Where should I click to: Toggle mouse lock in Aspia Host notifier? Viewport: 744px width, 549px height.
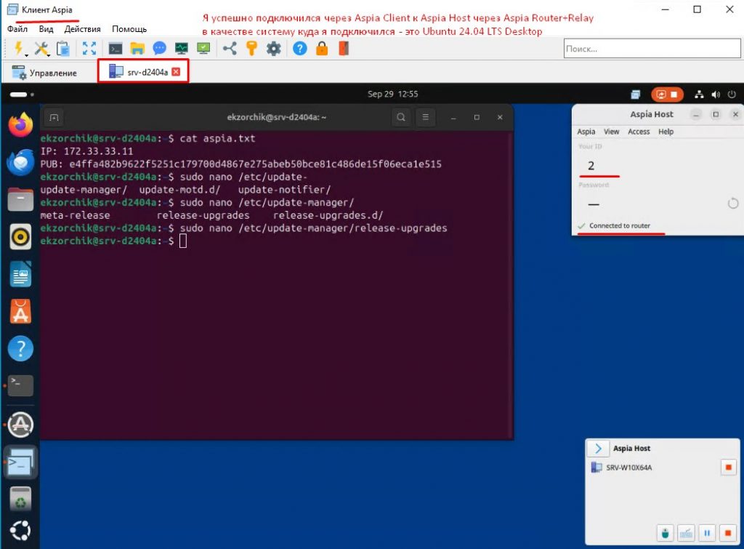click(x=665, y=533)
